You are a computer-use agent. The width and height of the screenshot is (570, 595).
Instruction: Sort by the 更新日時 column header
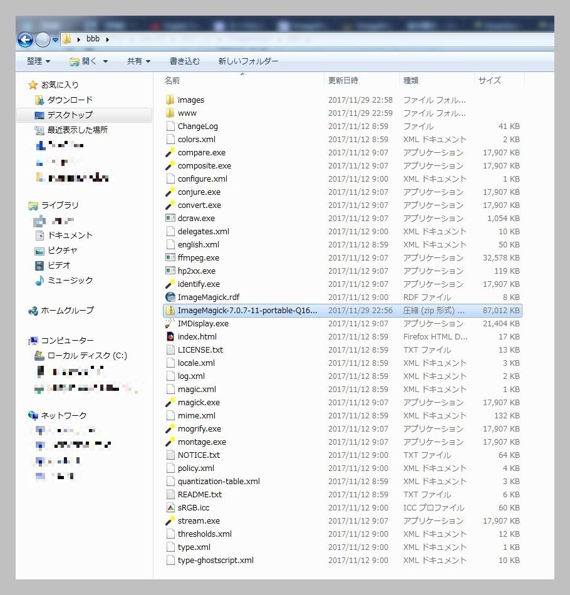(x=343, y=80)
